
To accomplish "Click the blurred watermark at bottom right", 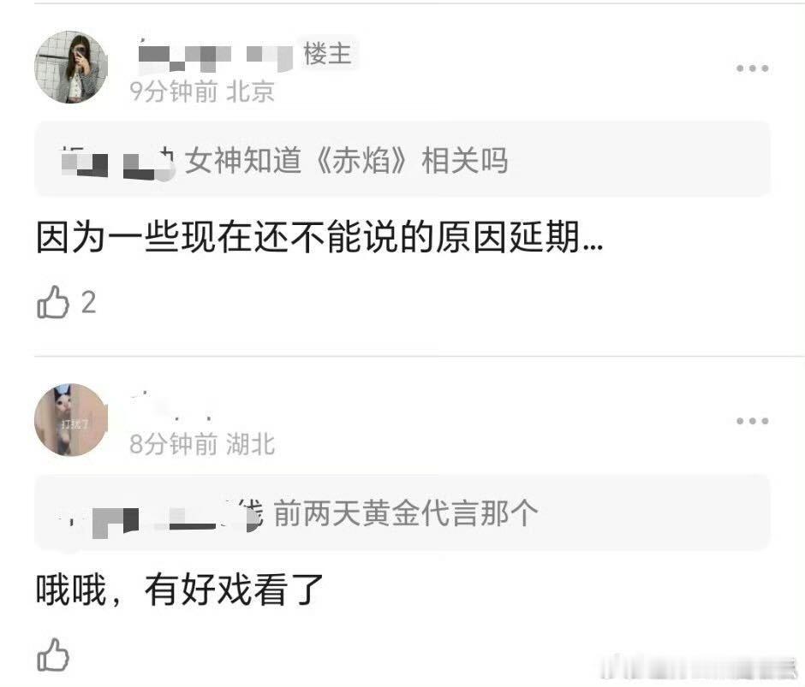I will pyautogui.click(x=698, y=667).
